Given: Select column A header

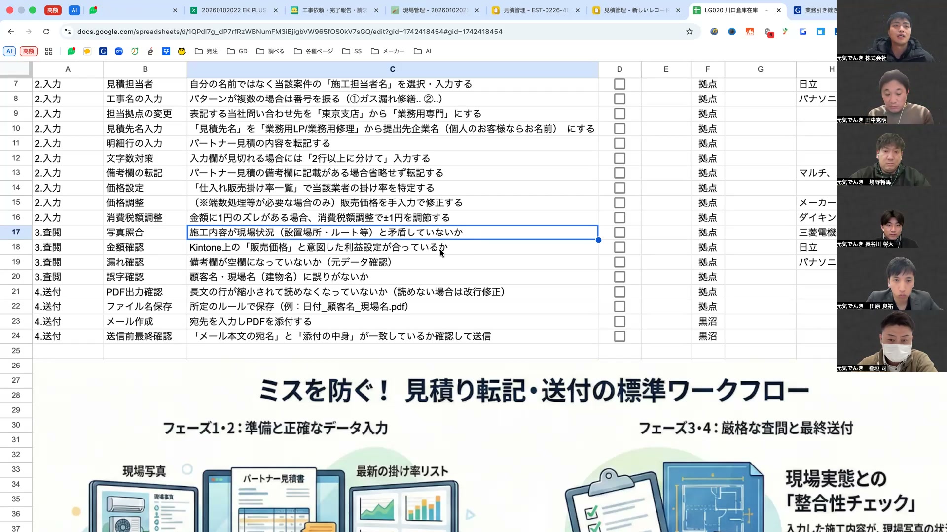Looking at the screenshot, I should click(68, 69).
